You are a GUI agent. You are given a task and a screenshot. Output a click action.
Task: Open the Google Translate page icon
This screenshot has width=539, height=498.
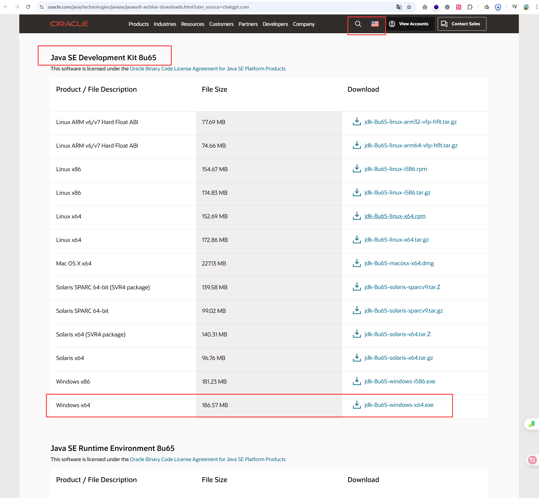(399, 7)
